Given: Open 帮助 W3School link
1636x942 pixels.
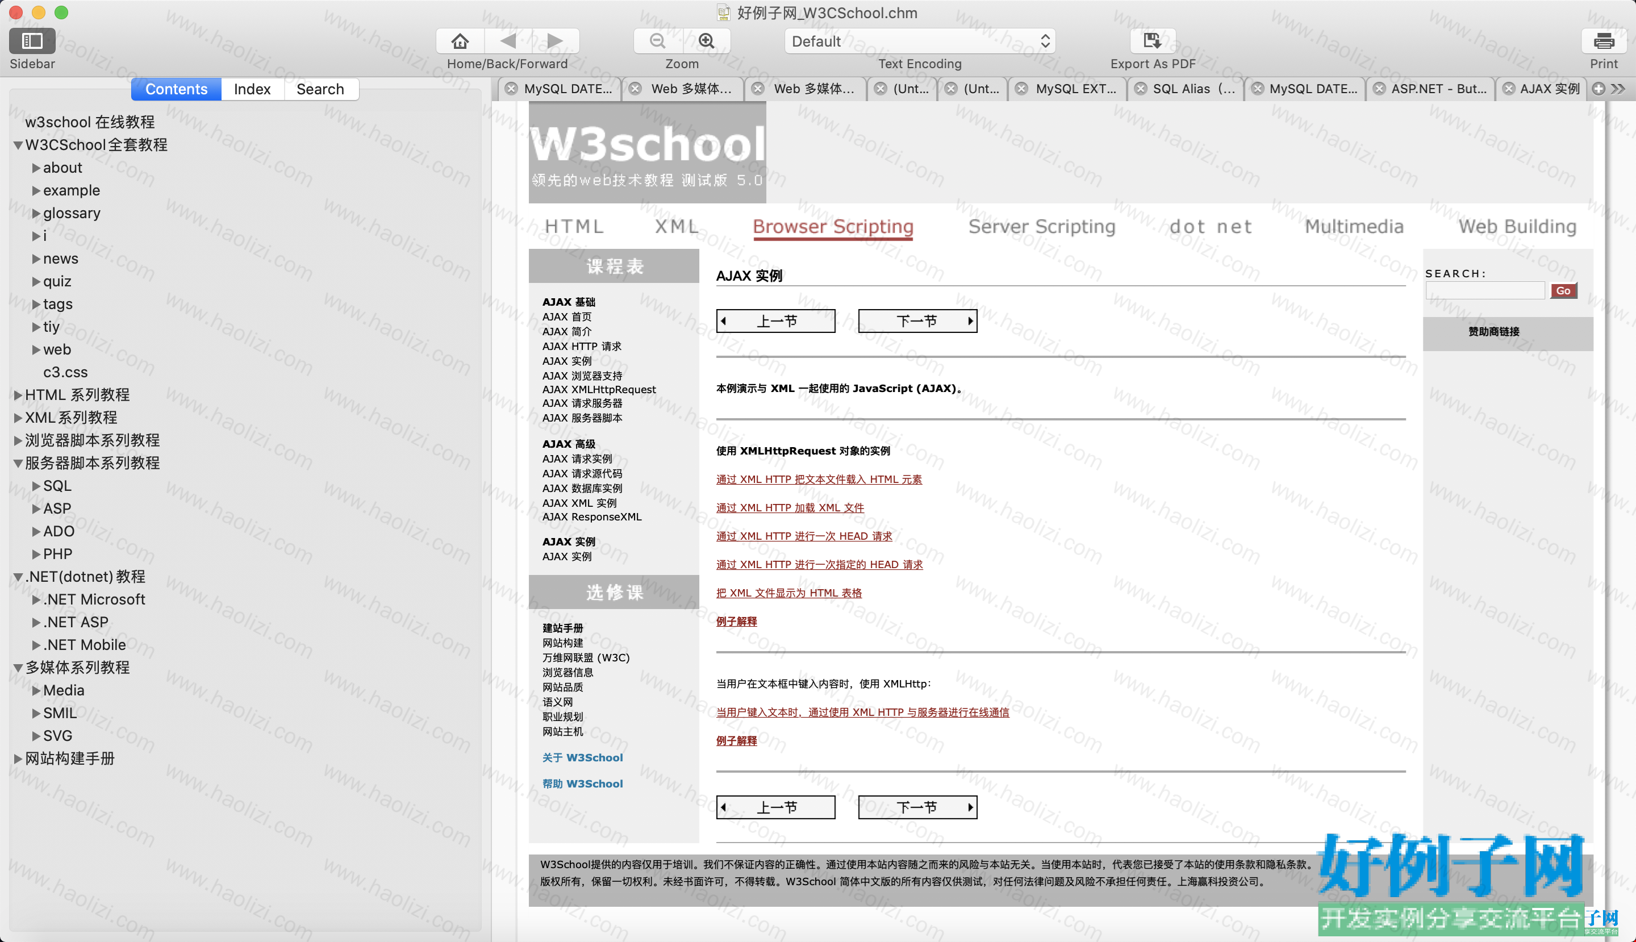Looking at the screenshot, I should point(582,783).
